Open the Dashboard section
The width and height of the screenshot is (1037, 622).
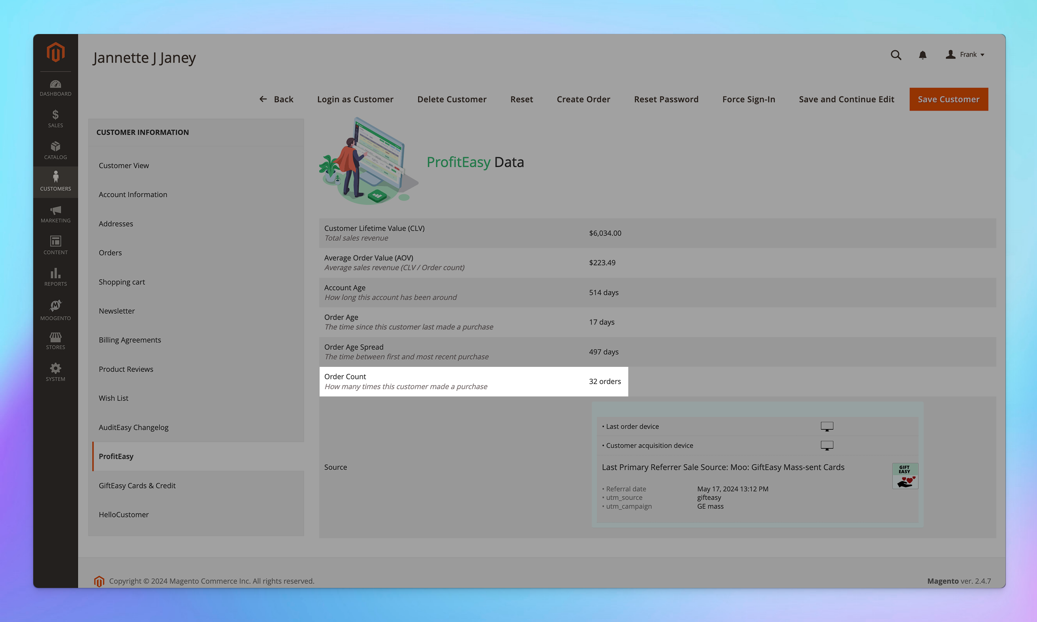pos(55,88)
